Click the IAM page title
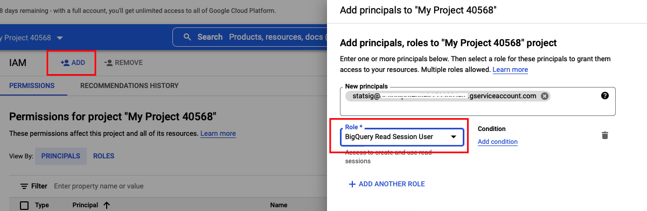Image resolution: width=647 pixels, height=211 pixels. 18,63
